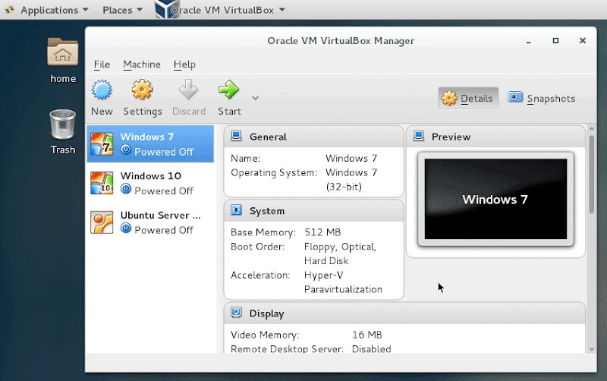This screenshot has height=381, width=607.
Task: Click the Windows 10 OS icon
Action: pyautogui.click(x=102, y=183)
